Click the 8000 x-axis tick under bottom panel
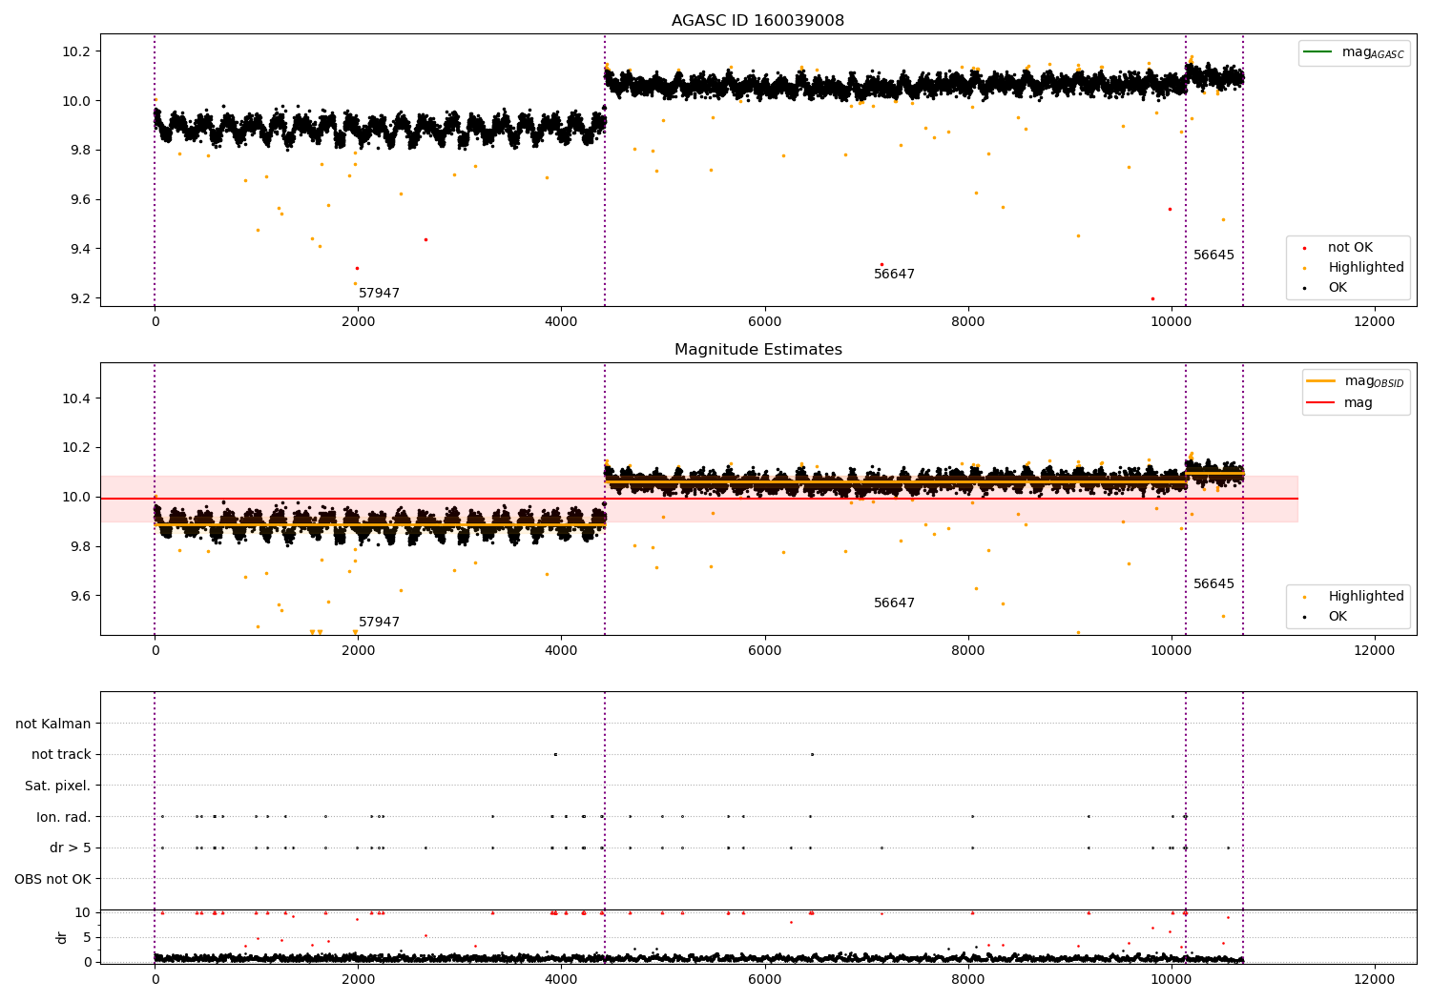Image resolution: width=1431 pixels, height=1001 pixels. (x=967, y=979)
